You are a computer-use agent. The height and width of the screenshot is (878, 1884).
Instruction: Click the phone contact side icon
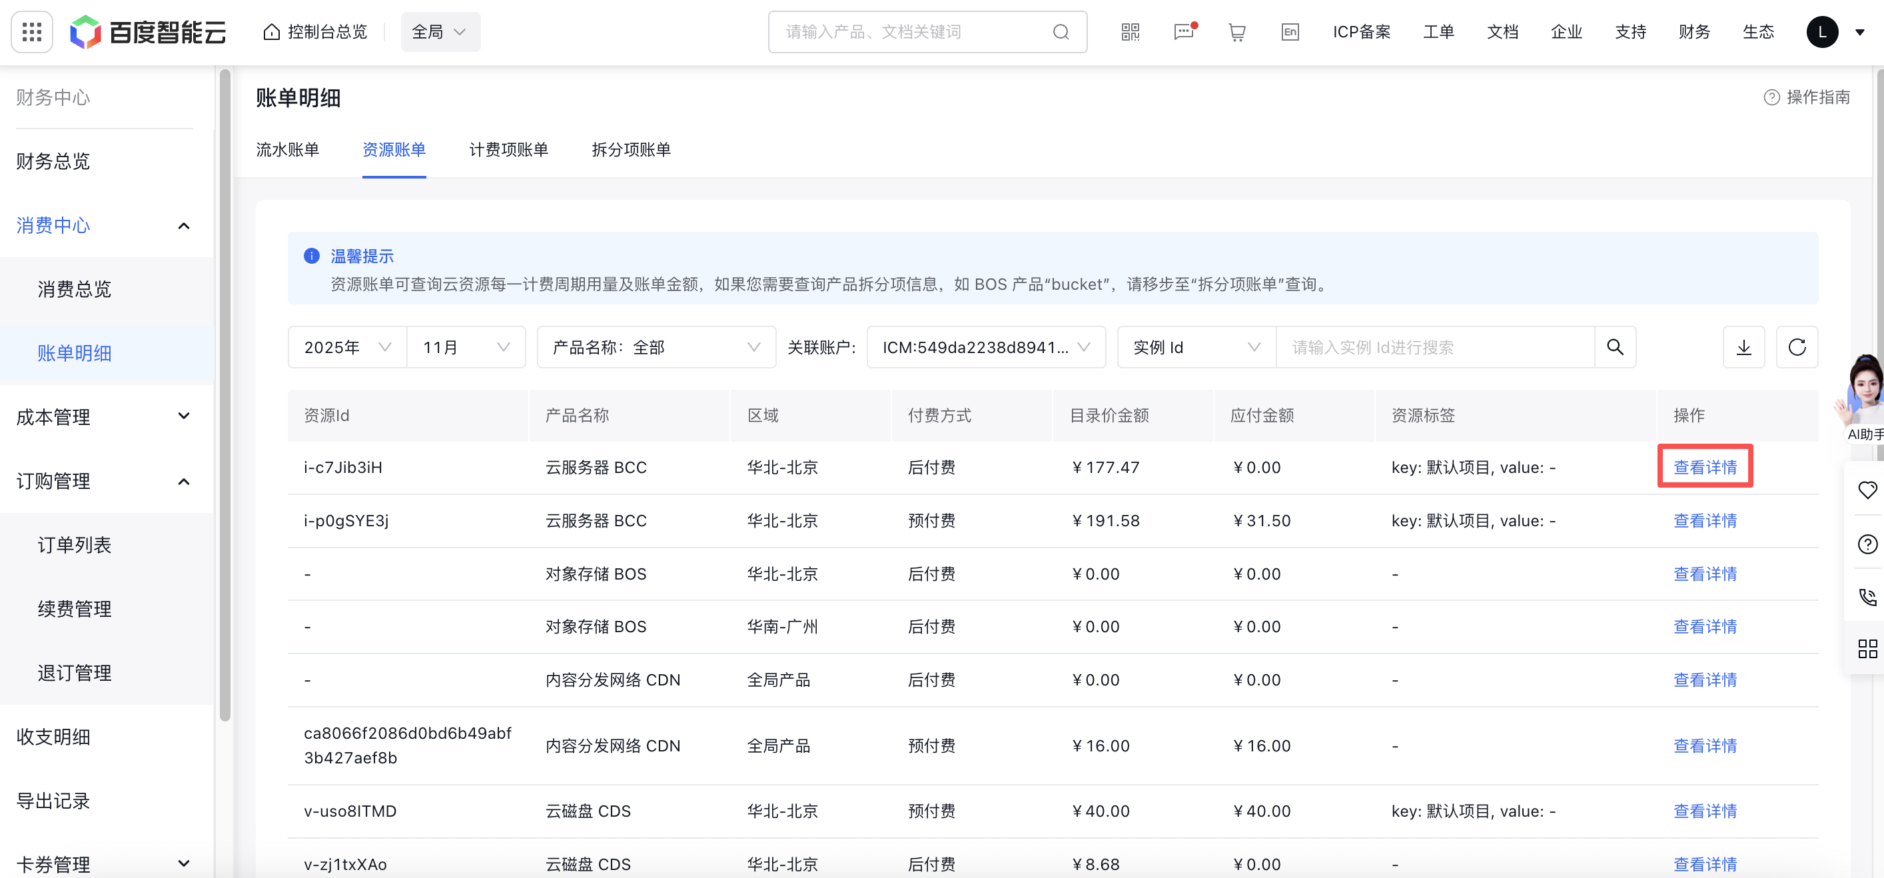(x=1867, y=596)
